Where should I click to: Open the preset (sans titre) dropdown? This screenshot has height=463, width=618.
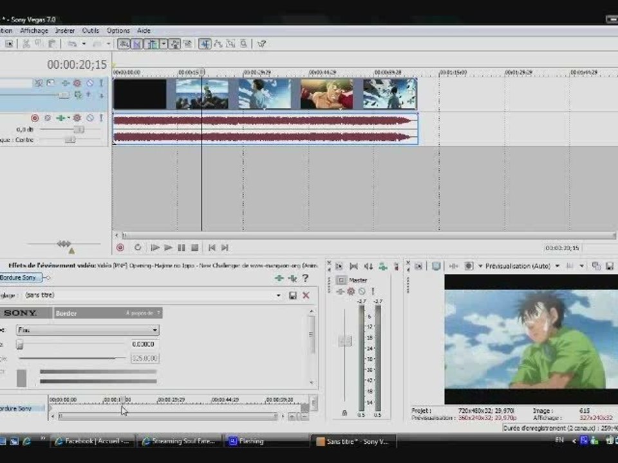point(279,295)
